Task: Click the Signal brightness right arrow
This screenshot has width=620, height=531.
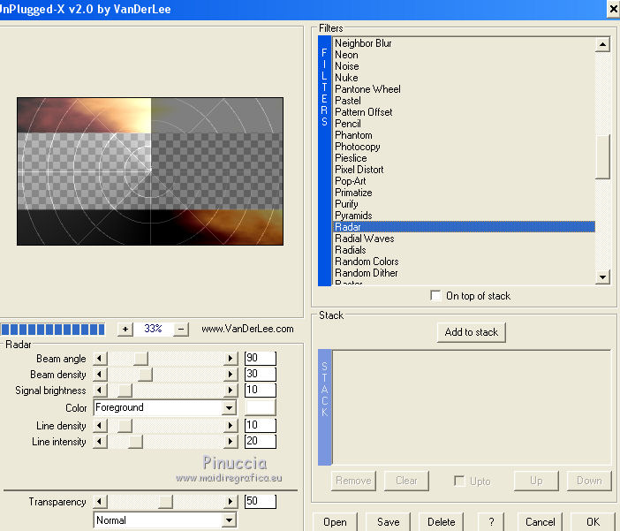Action: [231, 391]
